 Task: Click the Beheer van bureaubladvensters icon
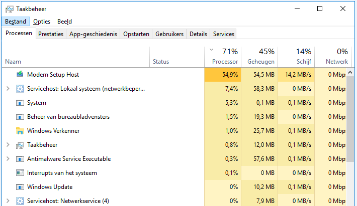pyautogui.click(x=20, y=117)
